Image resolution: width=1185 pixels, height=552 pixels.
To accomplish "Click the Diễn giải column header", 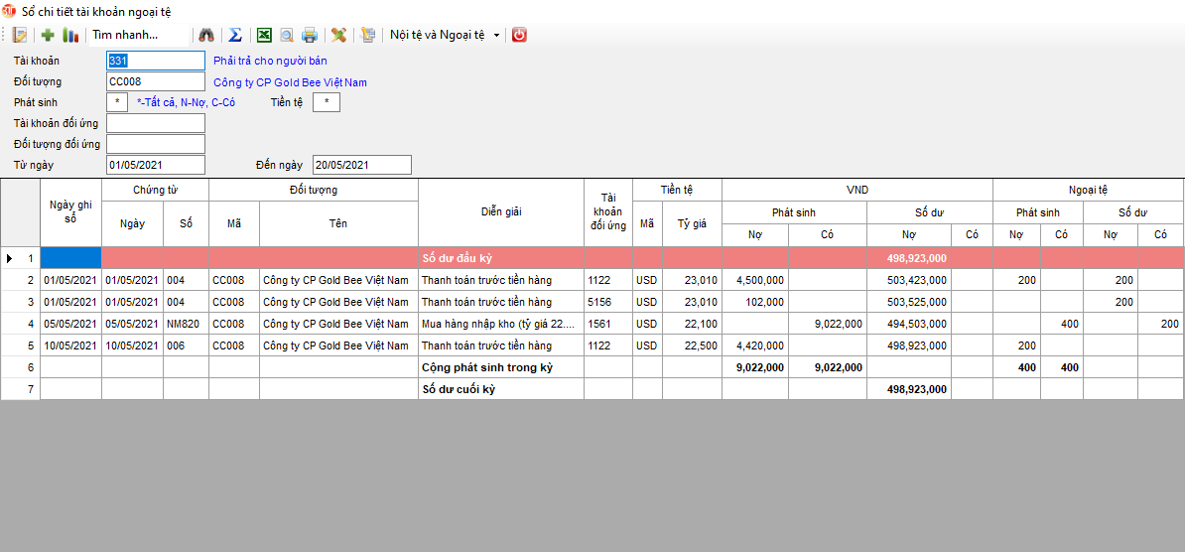I will pyautogui.click(x=500, y=211).
